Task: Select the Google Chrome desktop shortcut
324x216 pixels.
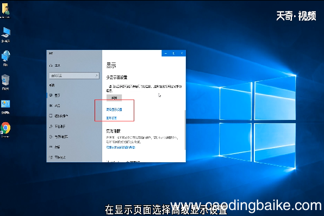Action: pyautogui.click(x=5, y=130)
